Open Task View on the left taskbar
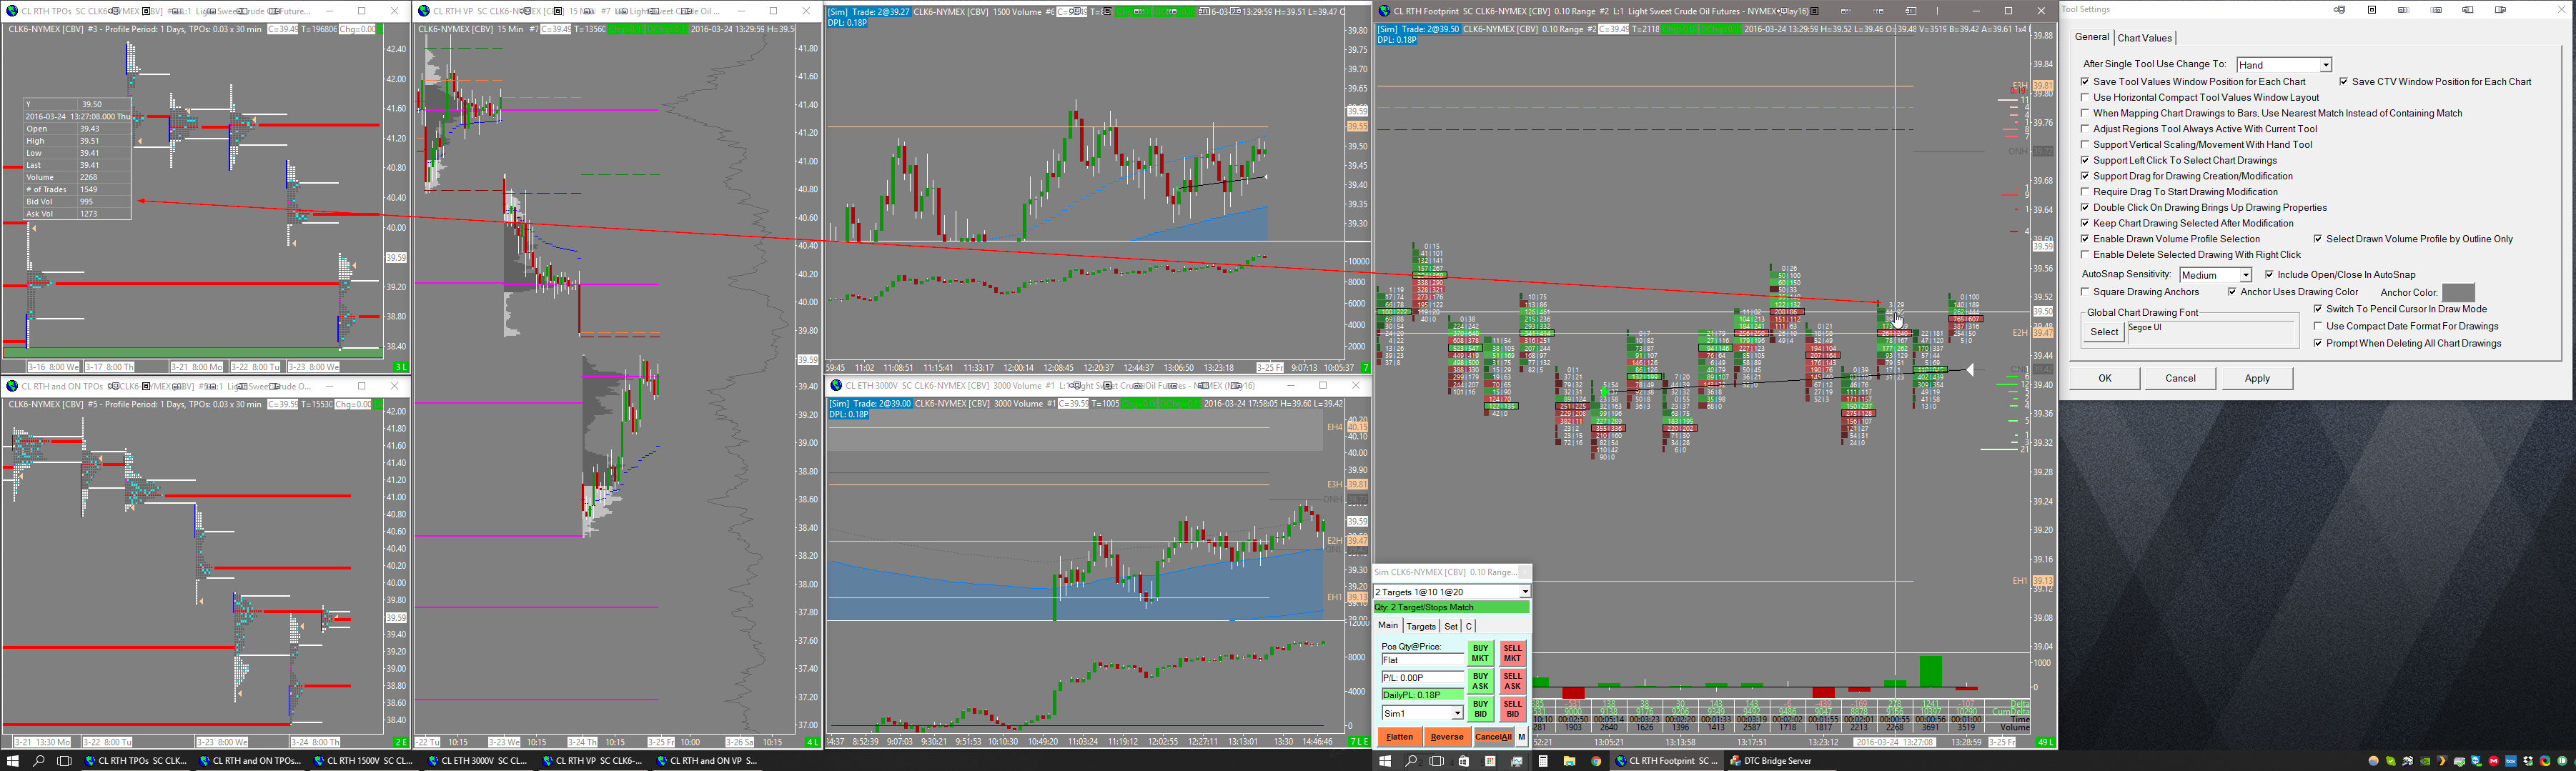Screen dimensions: 2576x771 coord(65,761)
